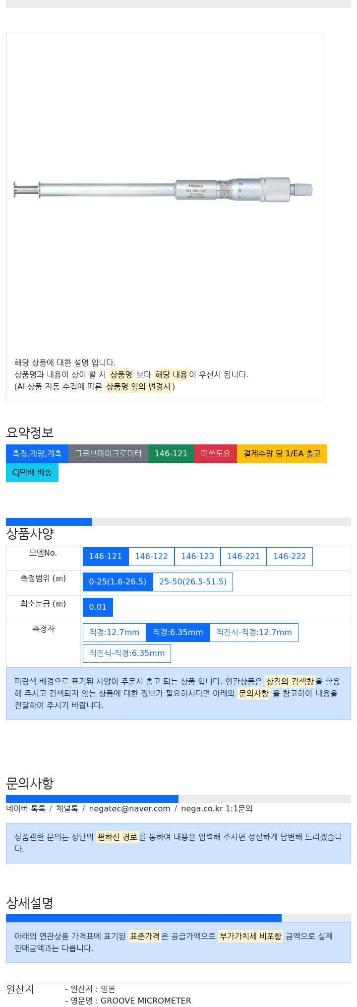This screenshot has width=357, height=1007.
Task: Choose 직경:12.7mm anvil option
Action: (115, 633)
